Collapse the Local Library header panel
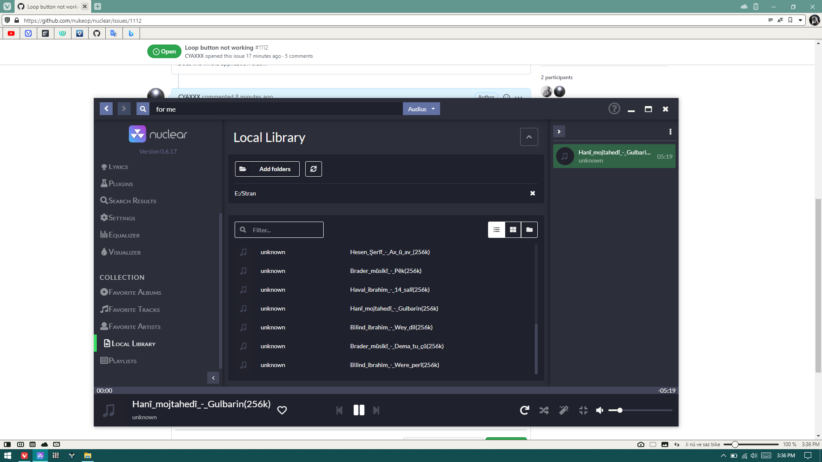The height and width of the screenshot is (462, 822). [x=529, y=136]
